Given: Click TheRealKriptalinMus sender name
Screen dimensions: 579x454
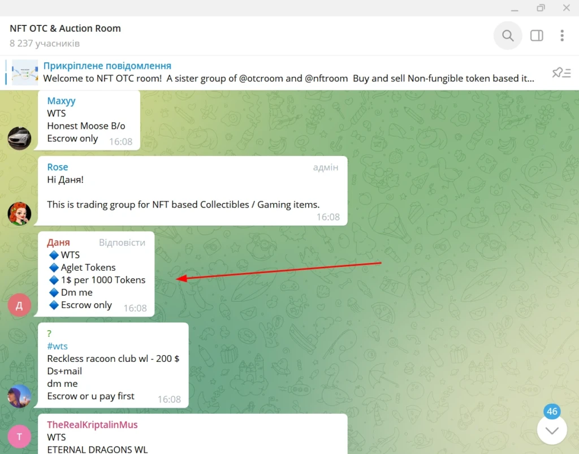Looking at the screenshot, I should (x=92, y=425).
